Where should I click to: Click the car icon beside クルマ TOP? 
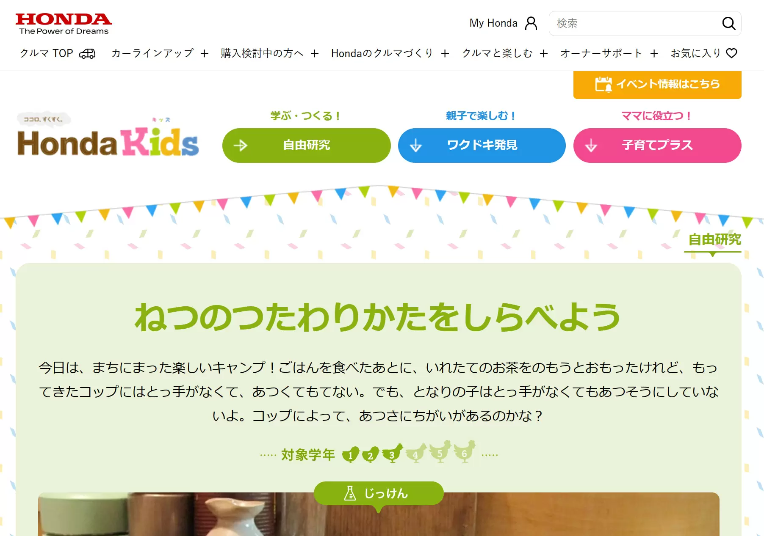pos(87,53)
